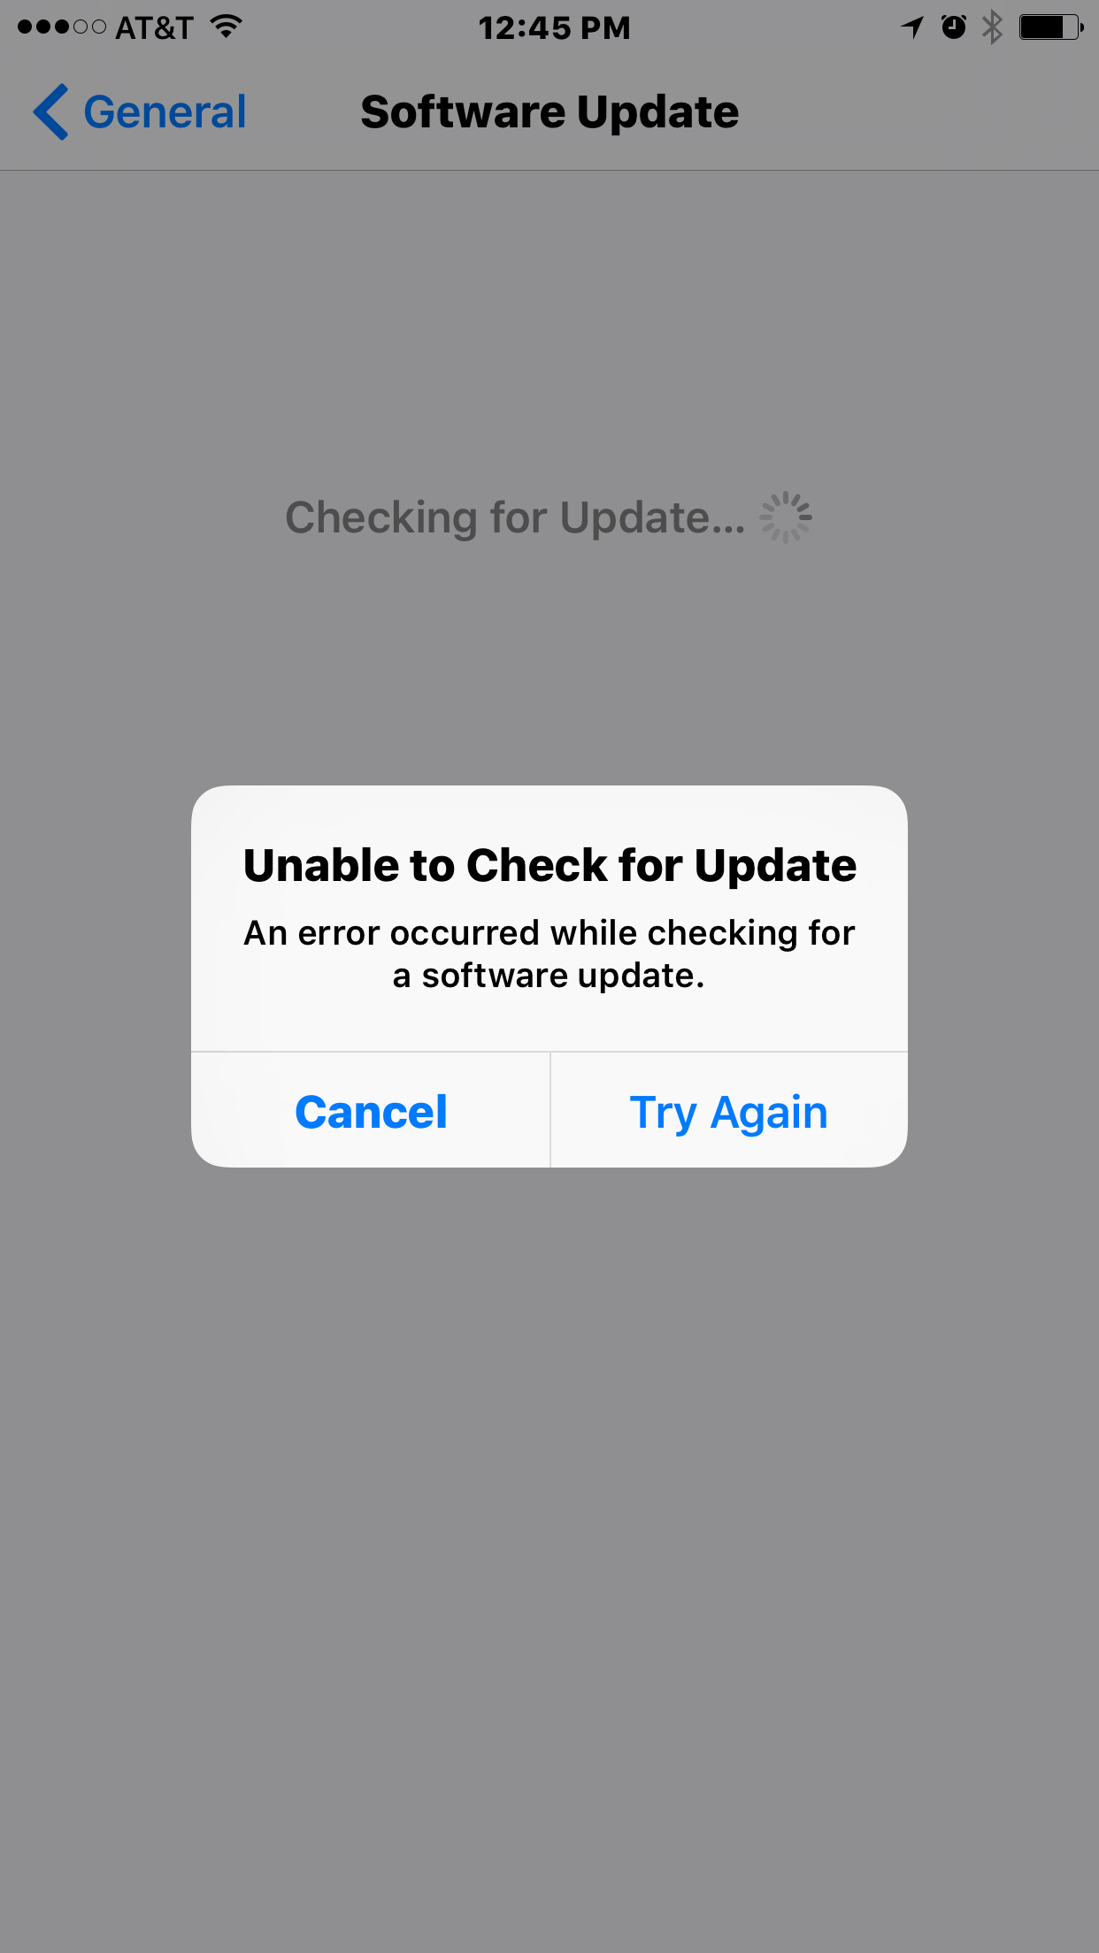Tap the blue back chevron arrow
Screen dimensions: 1099x1953
[50, 112]
